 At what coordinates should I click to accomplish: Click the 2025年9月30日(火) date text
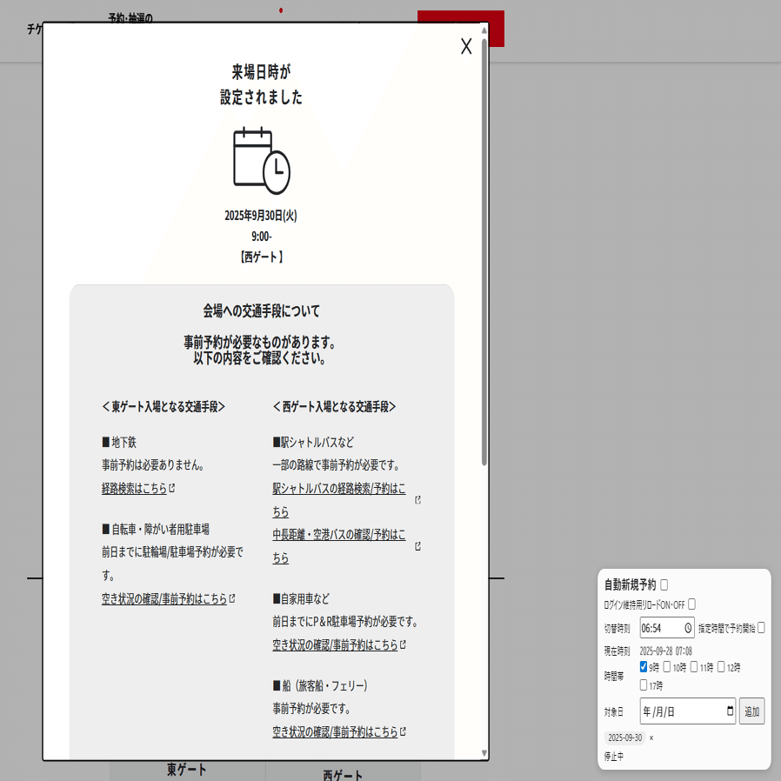point(261,215)
